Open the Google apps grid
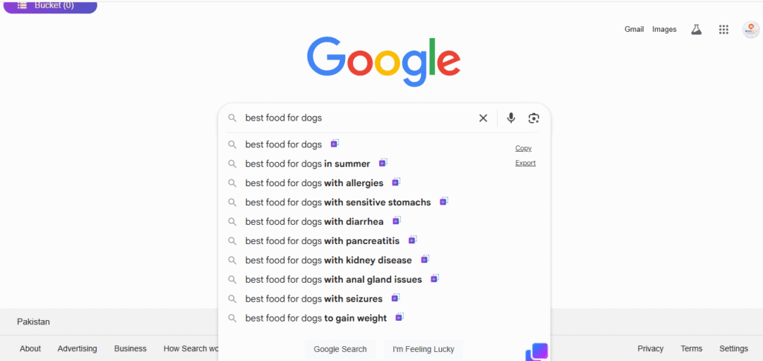 point(724,30)
